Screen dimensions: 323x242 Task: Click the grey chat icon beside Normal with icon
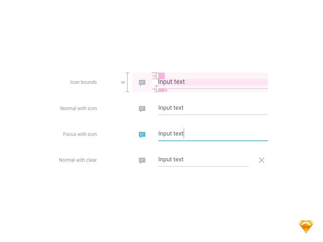tap(142, 109)
